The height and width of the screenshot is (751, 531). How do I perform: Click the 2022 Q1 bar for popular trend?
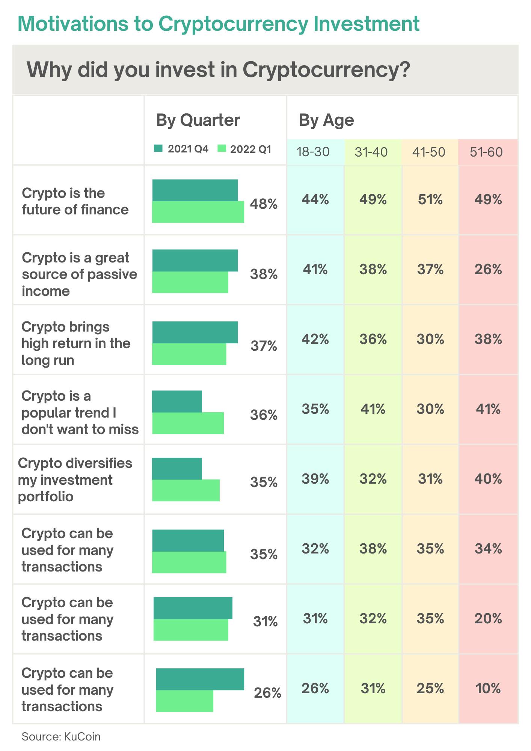(188, 423)
